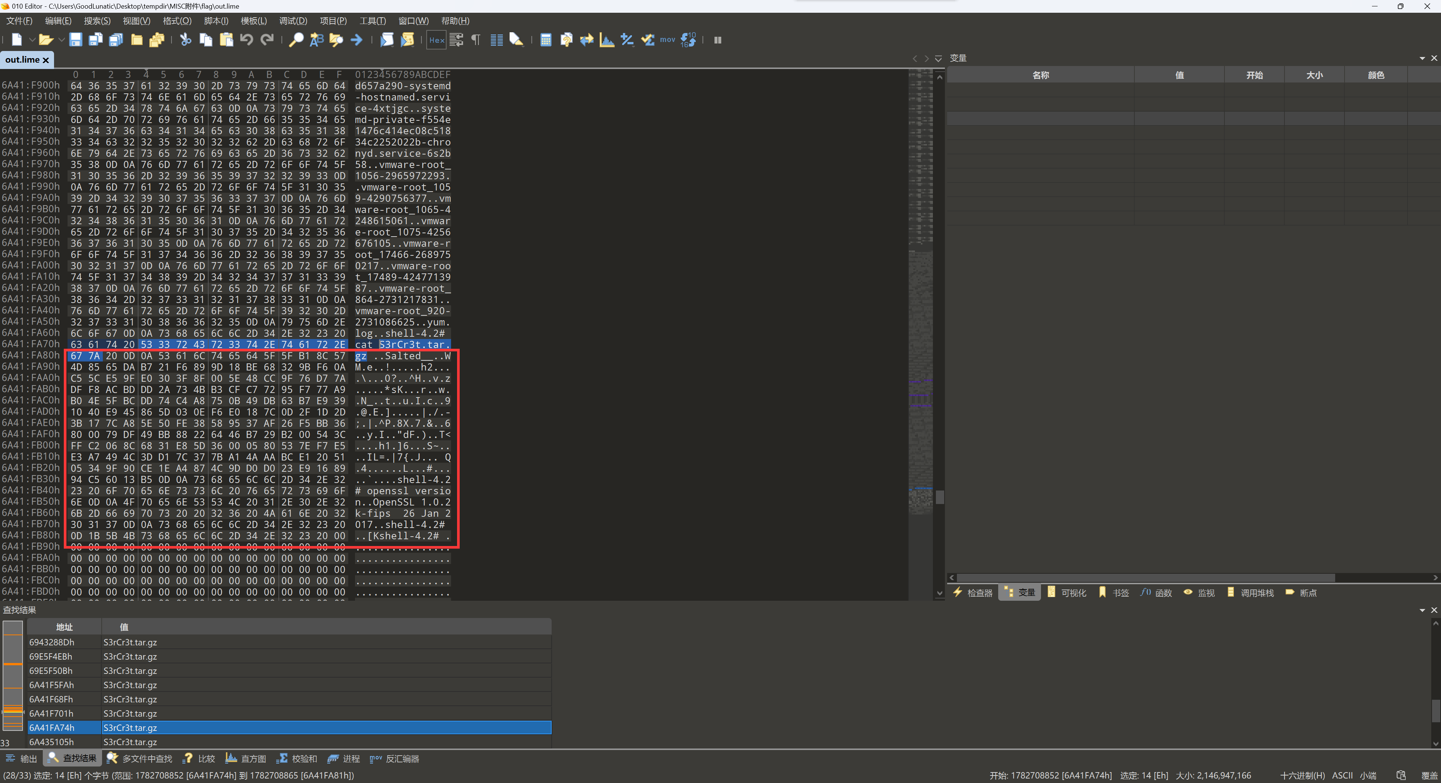Toggle 覆盖 overwrite mode in status bar
1441x783 pixels.
(x=1429, y=775)
